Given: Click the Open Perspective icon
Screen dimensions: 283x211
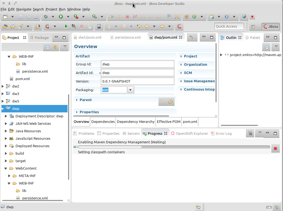Looking at the screenshot, I should click(253, 27).
